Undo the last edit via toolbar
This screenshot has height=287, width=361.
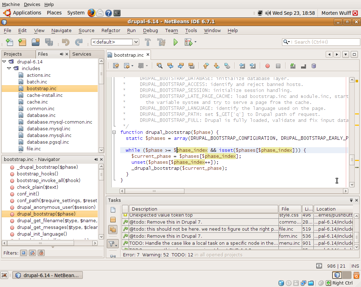pyautogui.click(x=66, y=42)
